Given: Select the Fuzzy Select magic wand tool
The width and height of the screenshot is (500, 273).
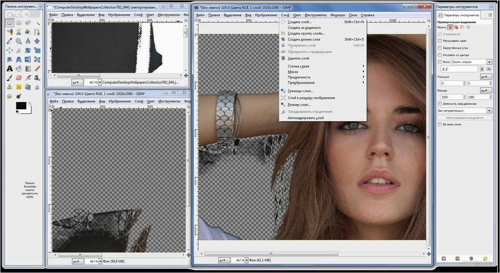Looking at the screenshot, I should 37,23.
